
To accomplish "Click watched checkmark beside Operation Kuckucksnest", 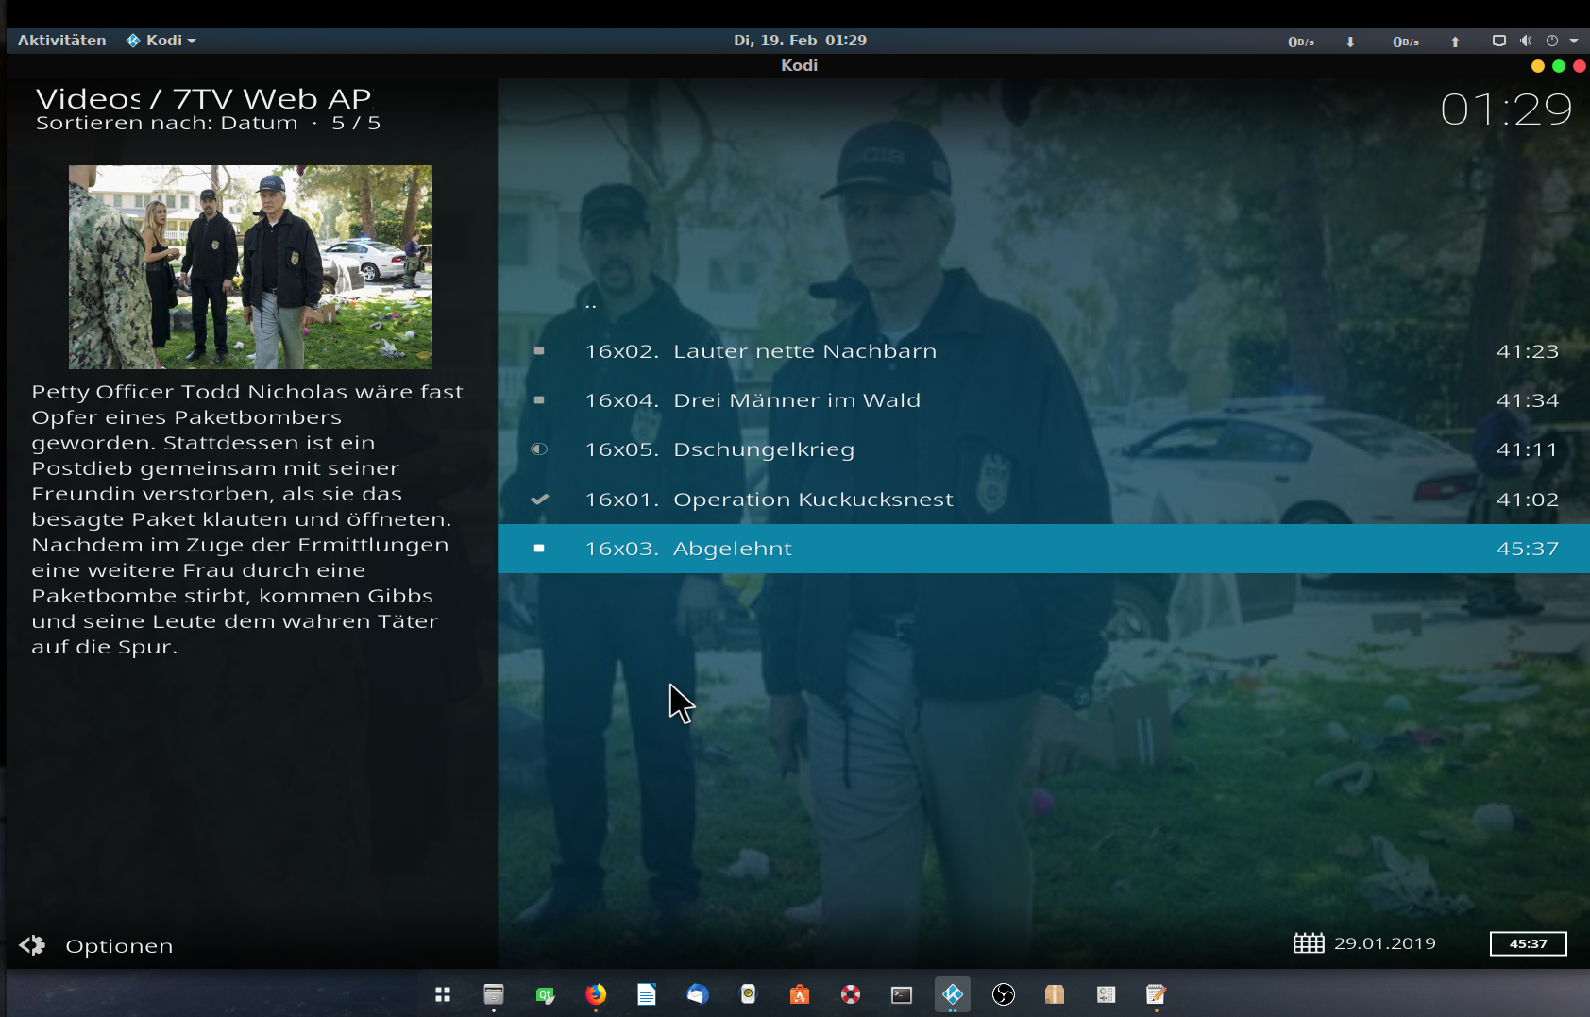I will tap(539, 500).
